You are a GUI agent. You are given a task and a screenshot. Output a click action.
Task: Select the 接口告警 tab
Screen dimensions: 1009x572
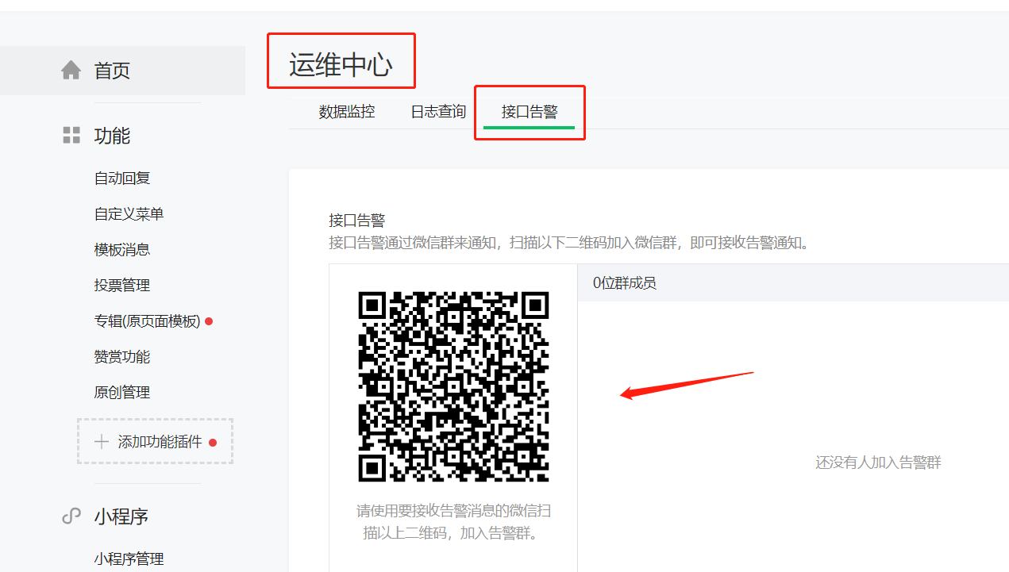pos(530,112)
